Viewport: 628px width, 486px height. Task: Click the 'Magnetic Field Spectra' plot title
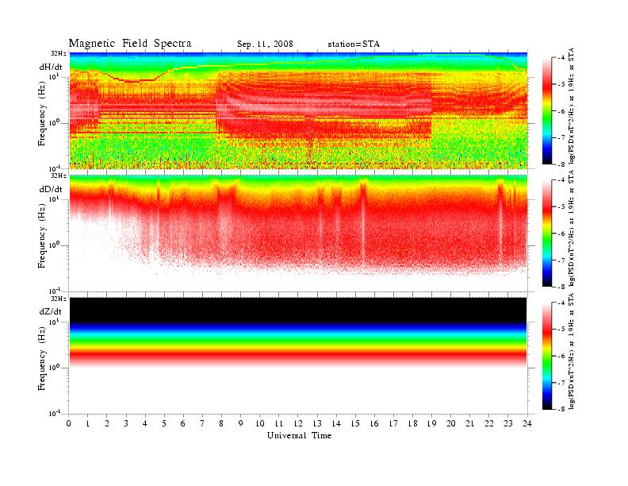tap(130, 44)
